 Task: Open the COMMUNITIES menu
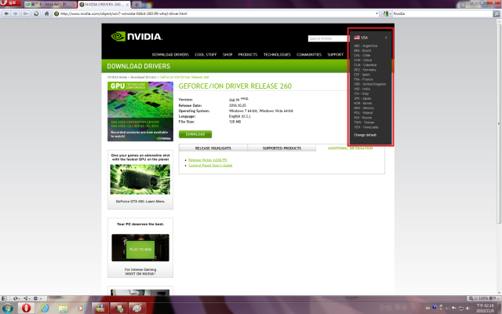[309, 55]
